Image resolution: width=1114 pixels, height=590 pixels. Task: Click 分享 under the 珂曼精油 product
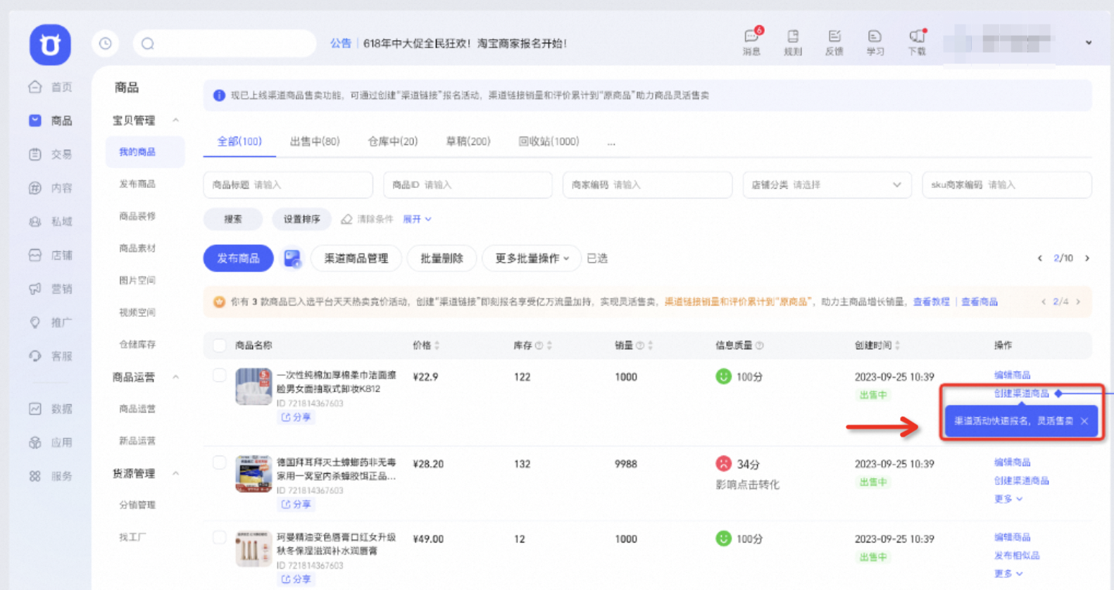click(x=296, y=579)
